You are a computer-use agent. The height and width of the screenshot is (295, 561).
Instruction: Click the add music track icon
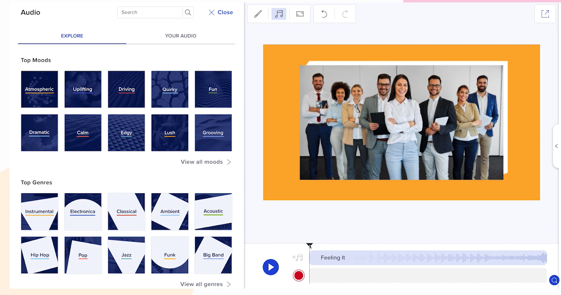pos(297,258)
